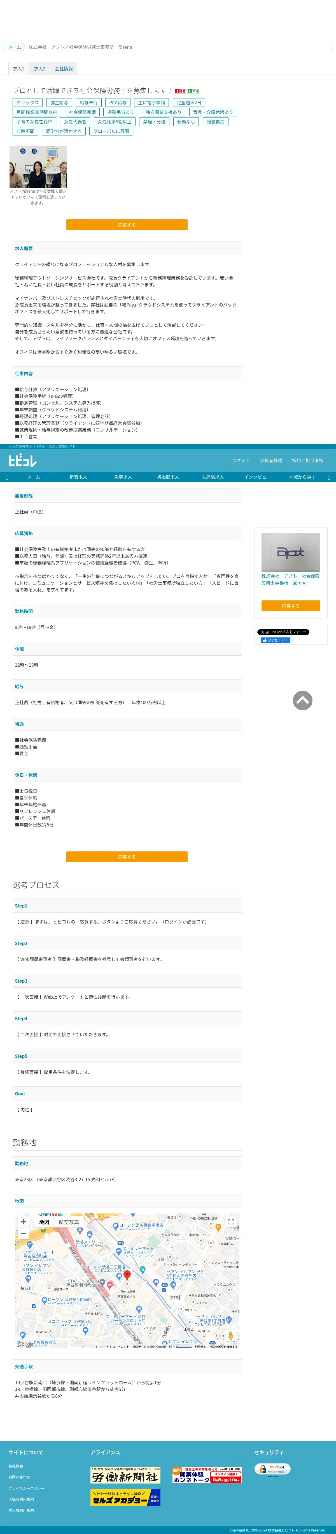Open 急募求人 in the navigation bar
336x1534 pixels.
(x=123, y=477)
